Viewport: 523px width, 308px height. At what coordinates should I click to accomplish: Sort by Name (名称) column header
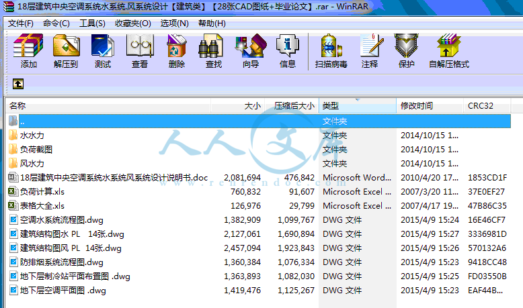click(108, 106)
